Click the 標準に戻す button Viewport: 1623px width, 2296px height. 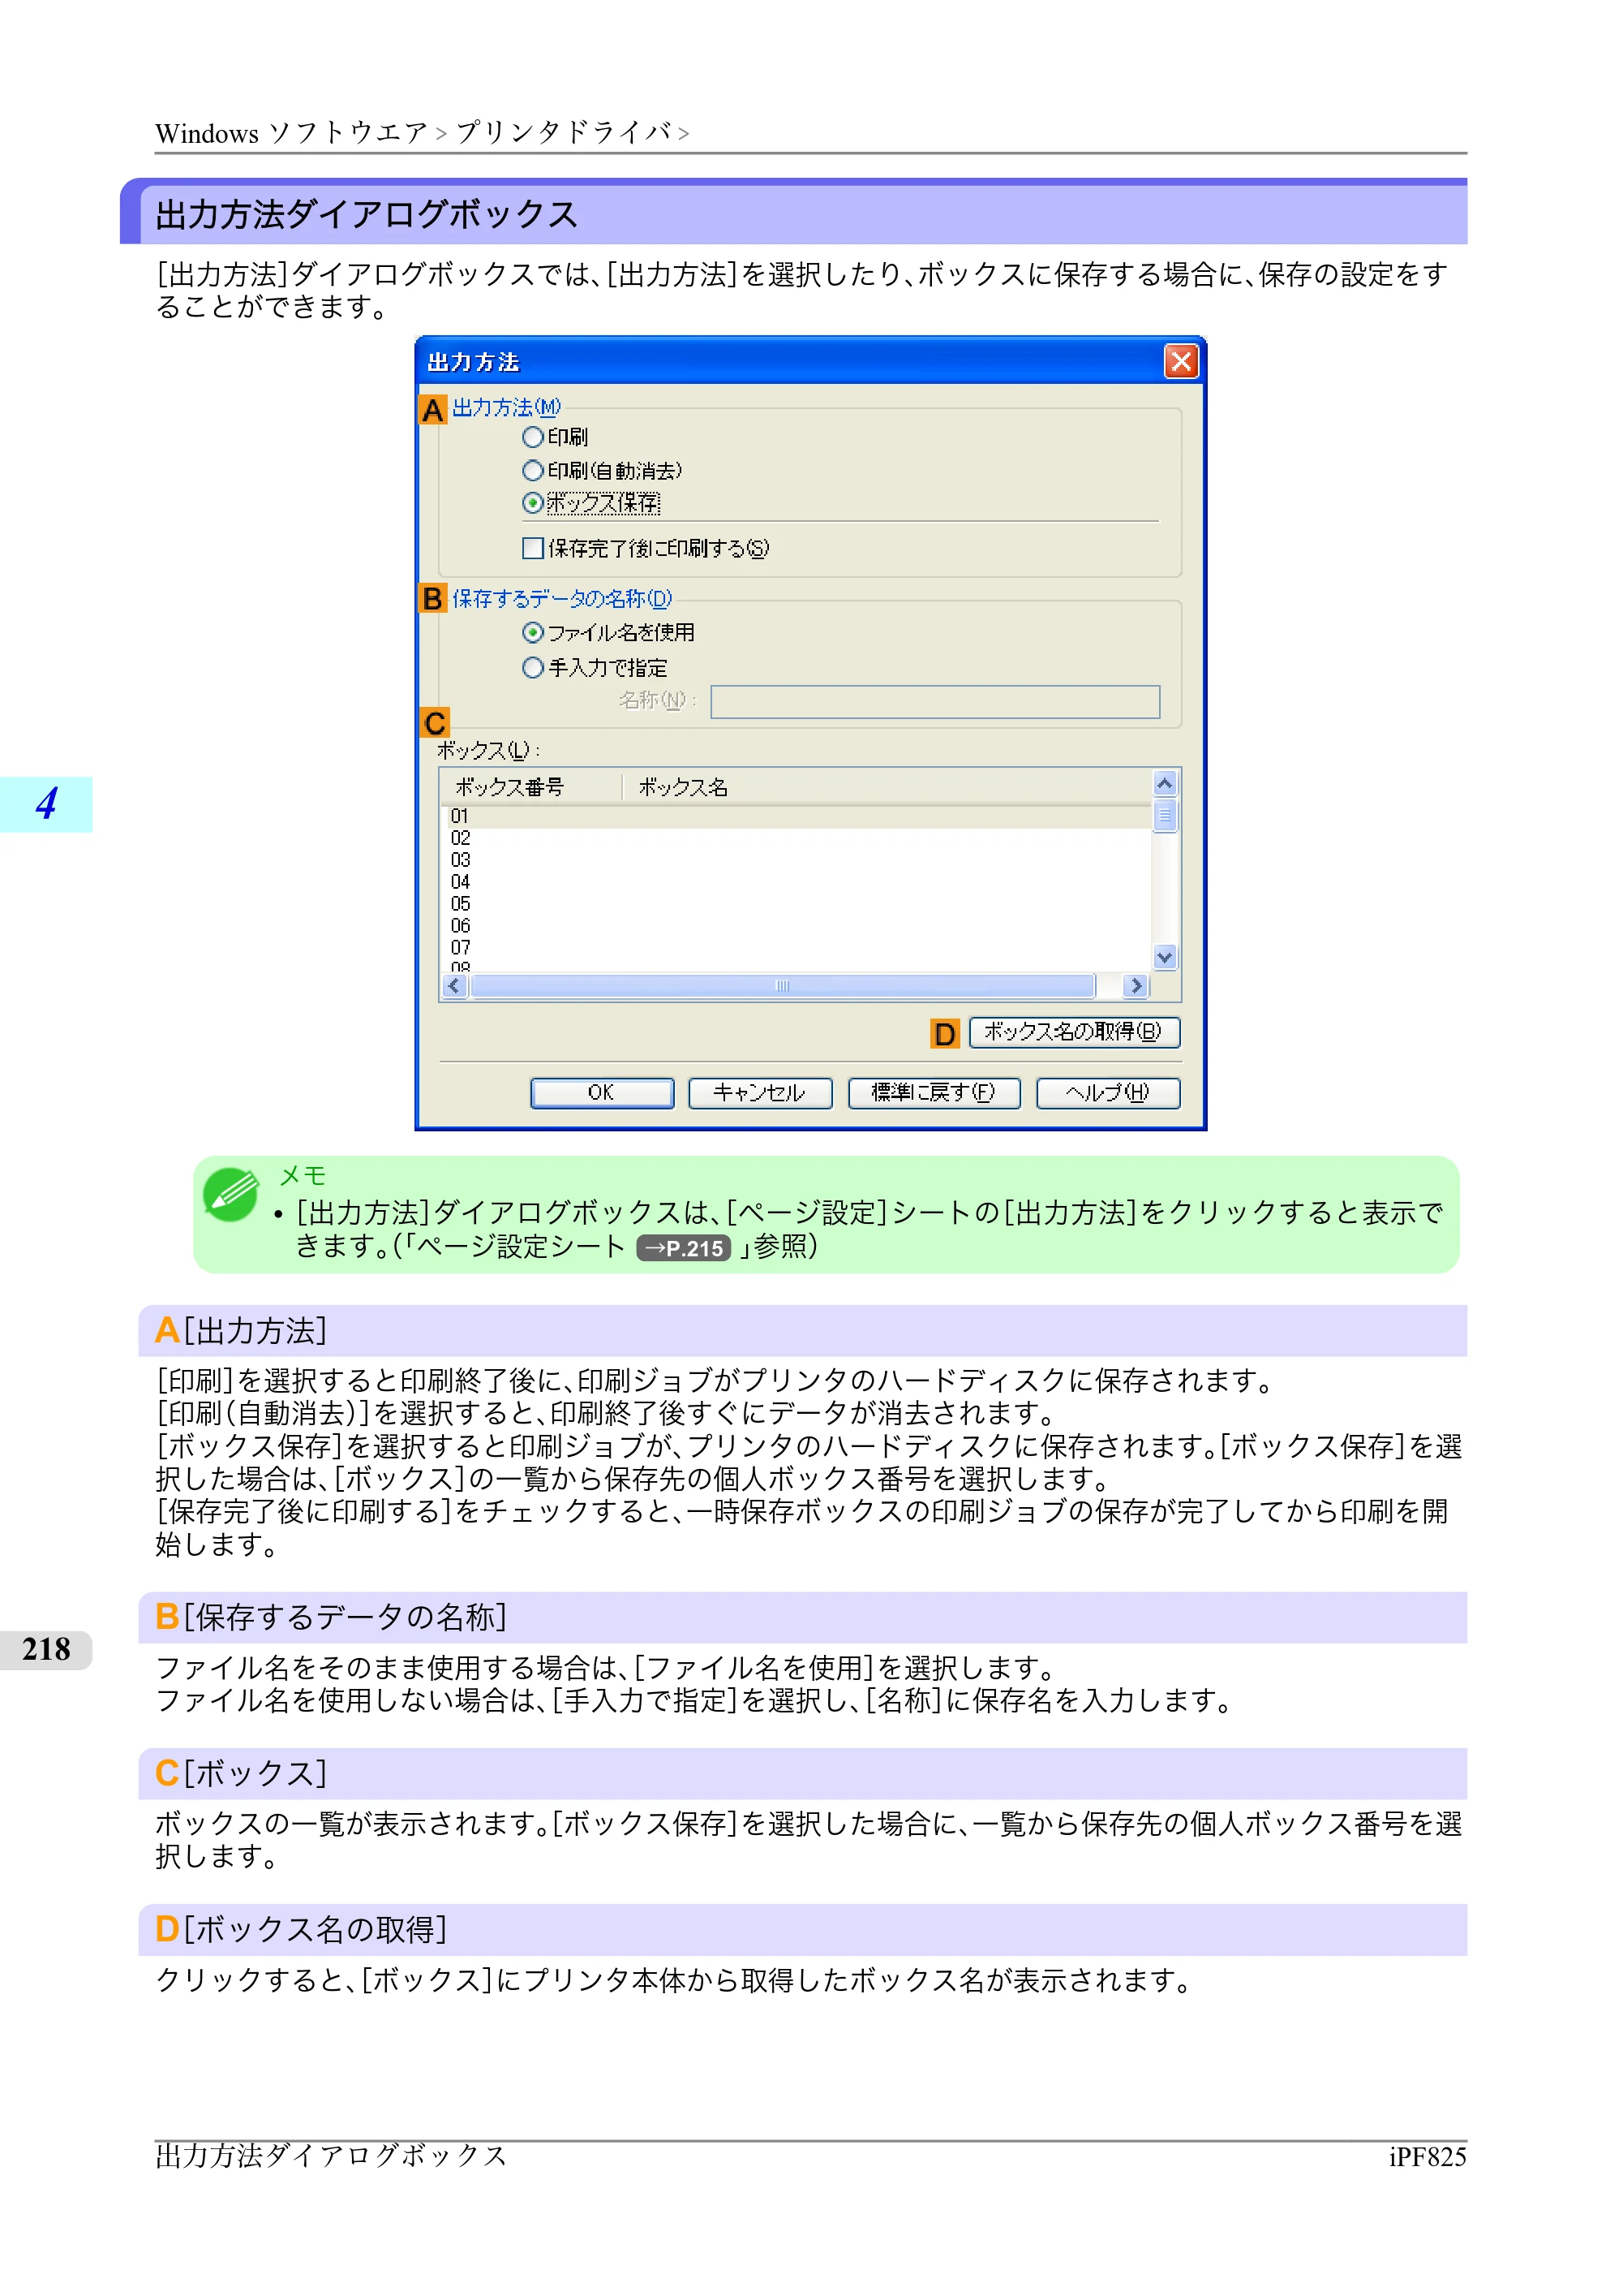coord(934,1094)
